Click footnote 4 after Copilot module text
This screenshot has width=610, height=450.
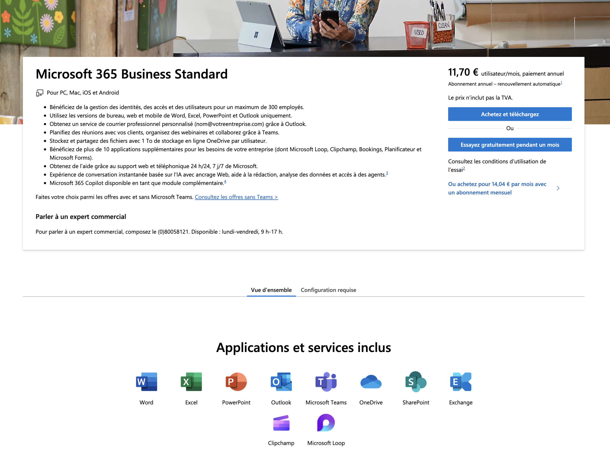(225, 182)
